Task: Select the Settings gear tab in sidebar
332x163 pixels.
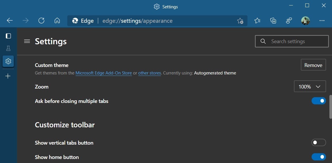Action: (x=8, y=61)
